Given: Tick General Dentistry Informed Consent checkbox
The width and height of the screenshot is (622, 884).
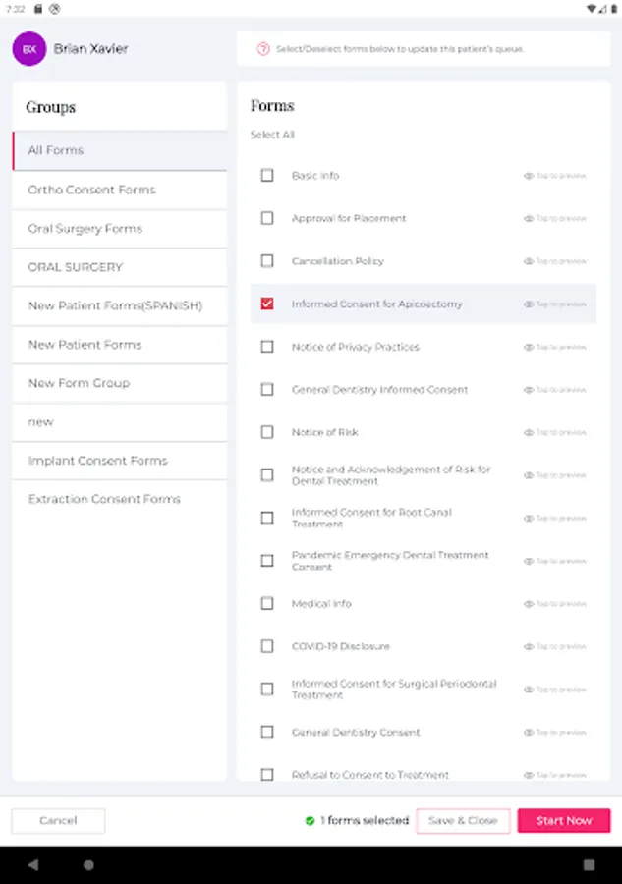Looking at the screenshot, I should coord(267,390).
